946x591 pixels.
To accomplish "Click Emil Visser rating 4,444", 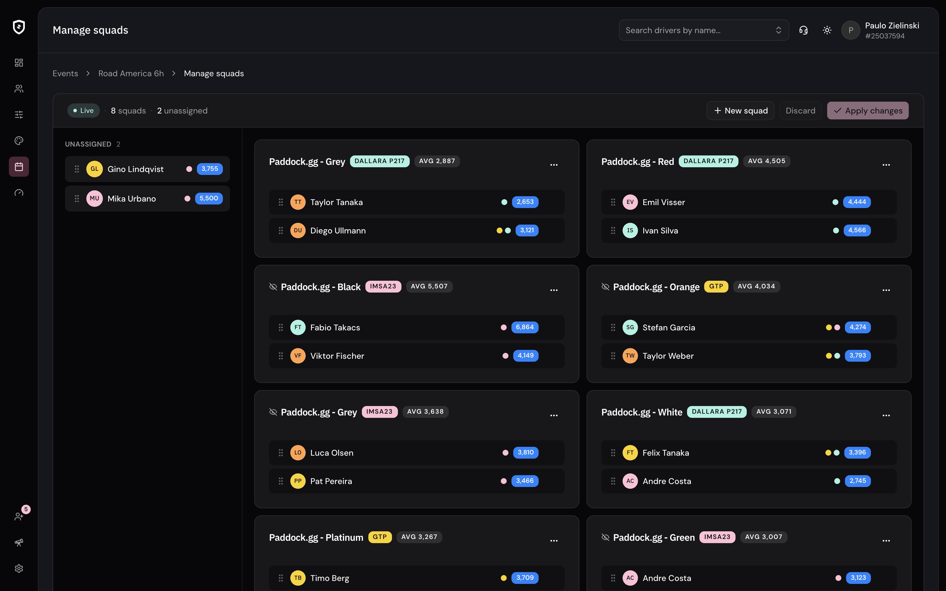I will pyautogui.click(x=857, y=202).
